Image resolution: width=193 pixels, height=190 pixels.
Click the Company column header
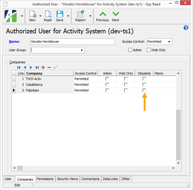pos(49,73)
